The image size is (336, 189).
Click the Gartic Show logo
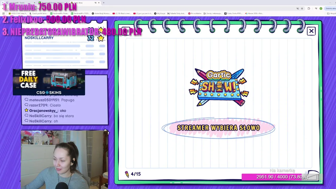[x=219, y=87]
